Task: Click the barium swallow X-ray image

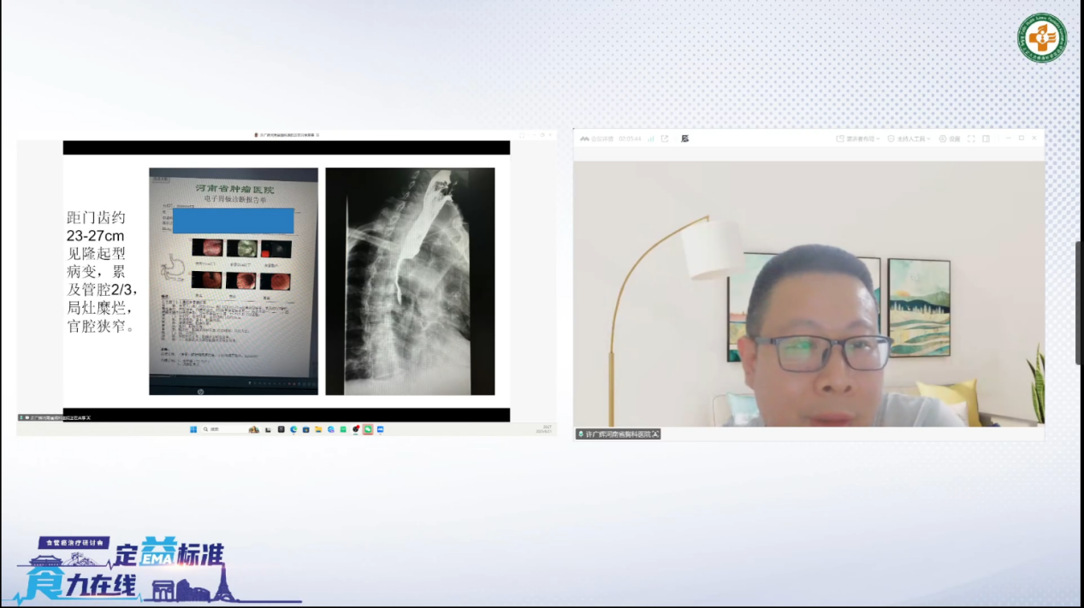Action: pos(410,281)
